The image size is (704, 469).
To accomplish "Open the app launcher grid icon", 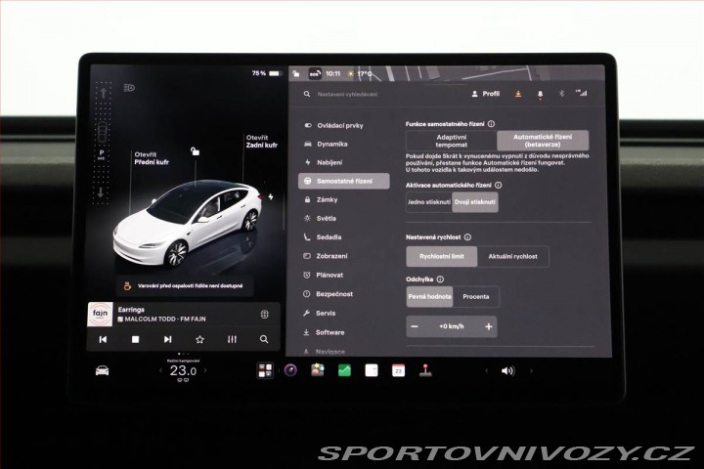I will (264, 370).
